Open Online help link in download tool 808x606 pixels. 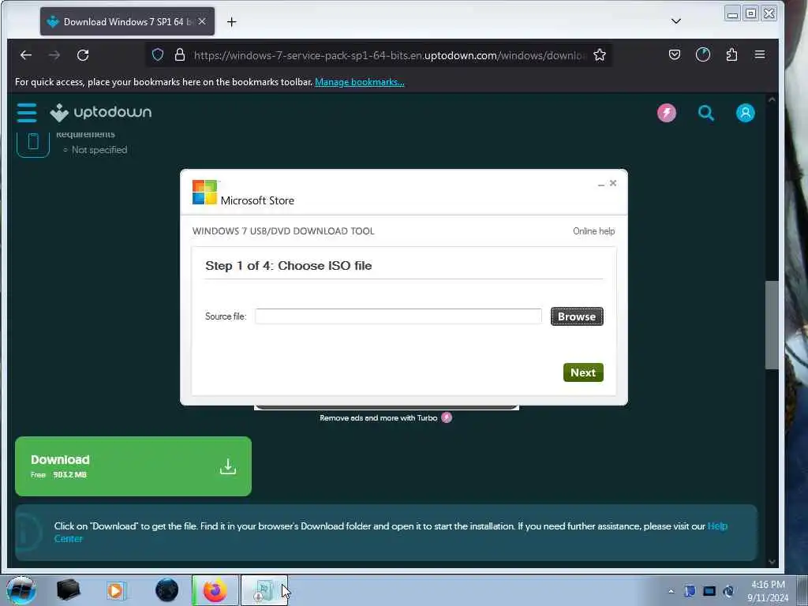593,231
